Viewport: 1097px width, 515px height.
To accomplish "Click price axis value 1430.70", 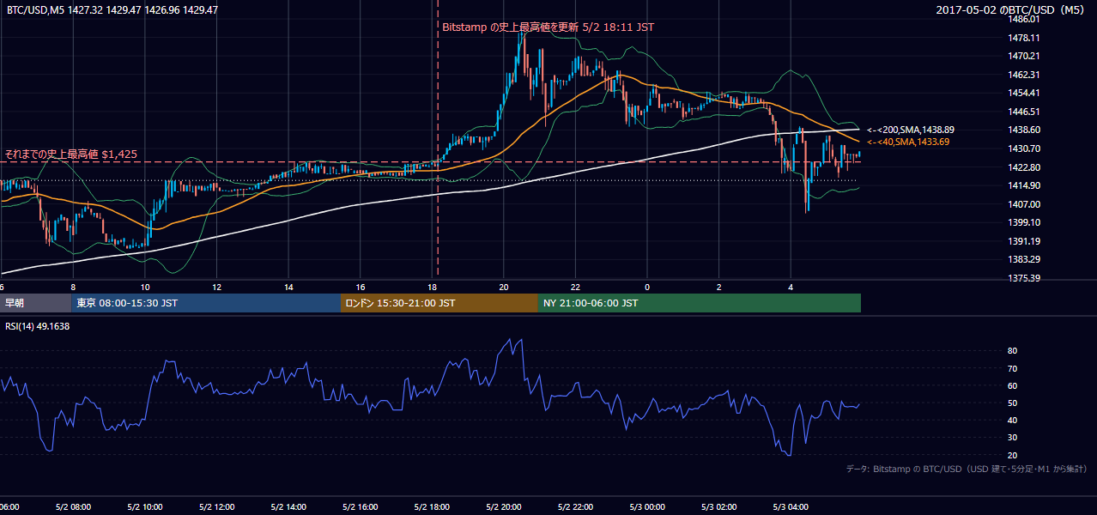I will pyautogui.click(x=1025, y=148).
